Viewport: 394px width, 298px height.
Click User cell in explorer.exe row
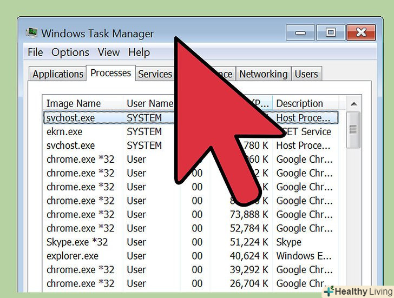[136, 256]
